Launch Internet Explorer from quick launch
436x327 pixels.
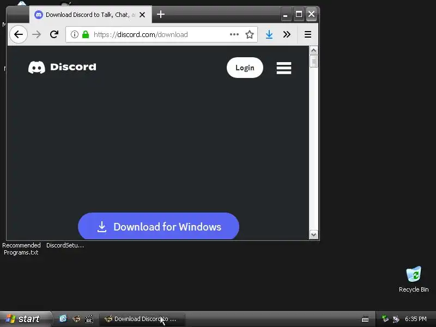point(63,319)
